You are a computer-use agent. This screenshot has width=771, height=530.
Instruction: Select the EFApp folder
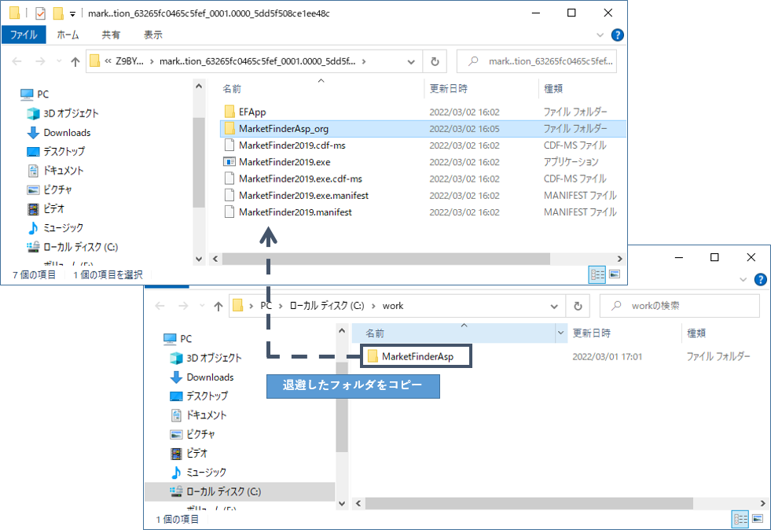tap(251, 112)
